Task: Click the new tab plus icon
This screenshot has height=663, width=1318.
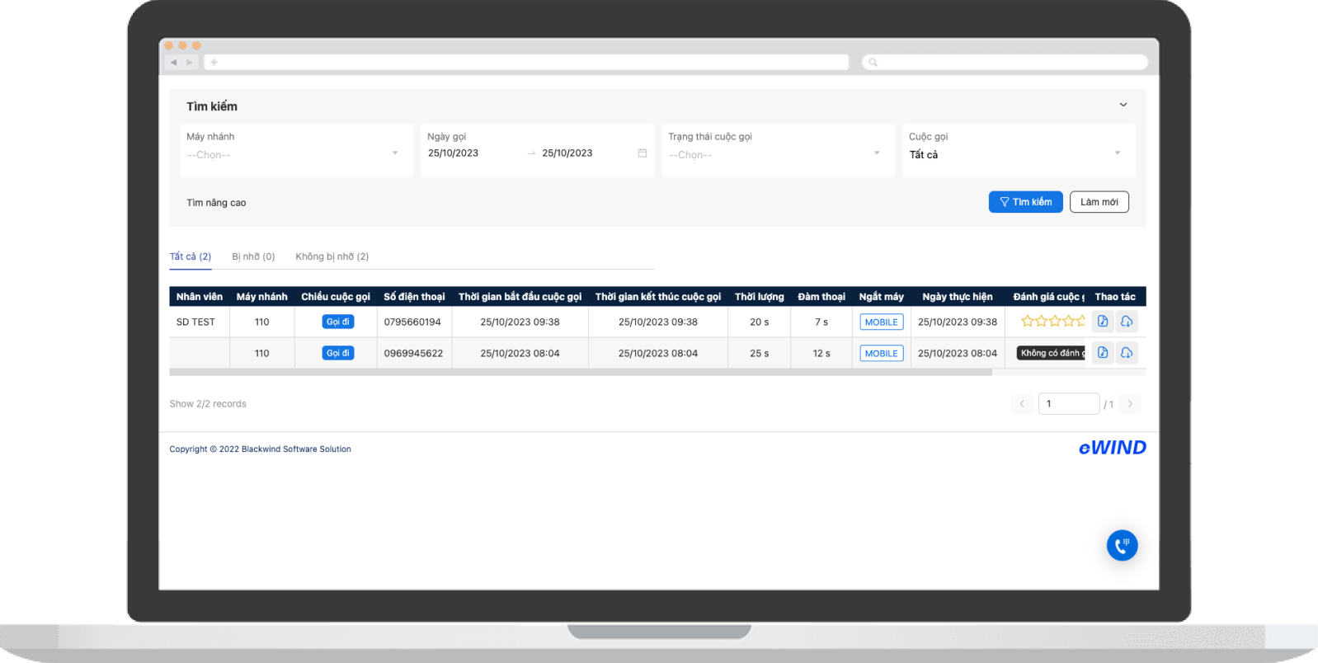Action: click(x=214, y=62)
